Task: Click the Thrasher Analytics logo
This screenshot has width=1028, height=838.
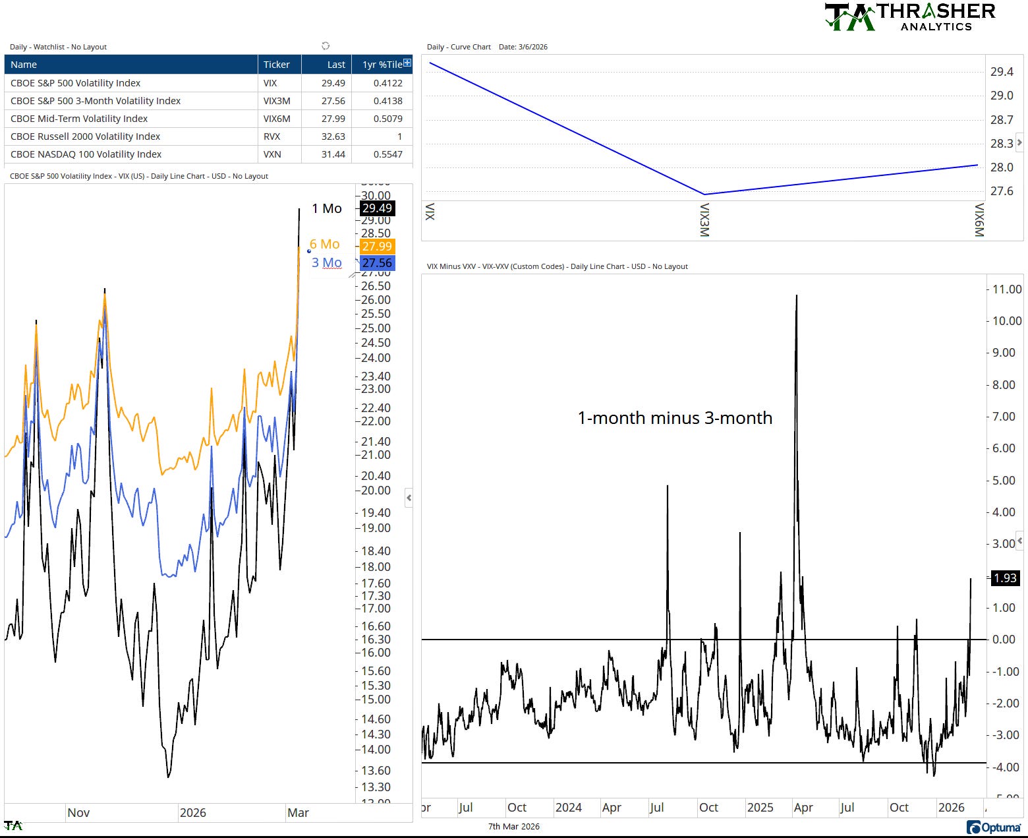Action: tap(910, 16)
